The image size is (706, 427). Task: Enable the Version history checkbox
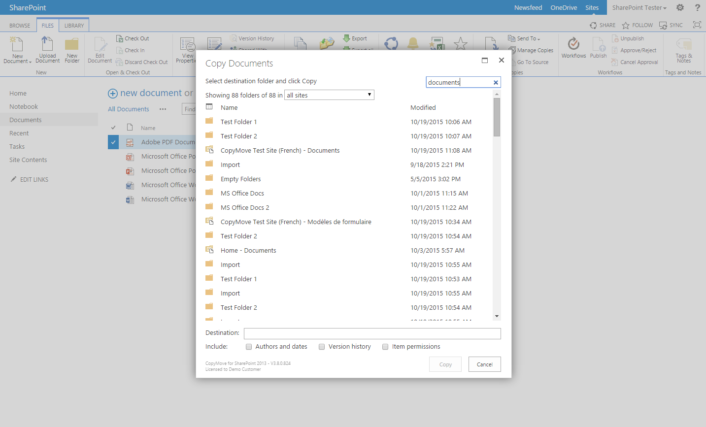pyautogui.click(x=322, y=347)
